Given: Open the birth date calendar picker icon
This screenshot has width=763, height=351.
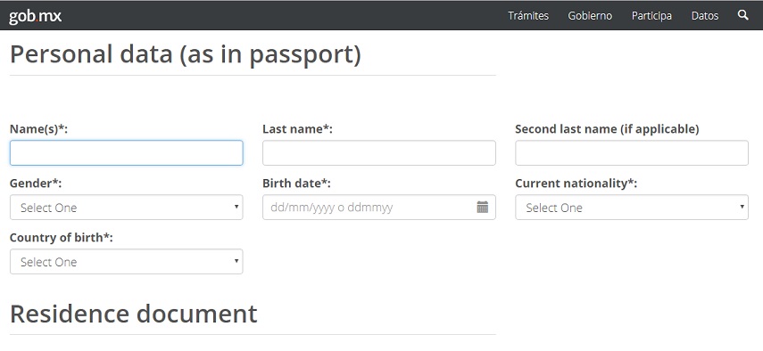Looking at the screenshot, I should 482,208.
